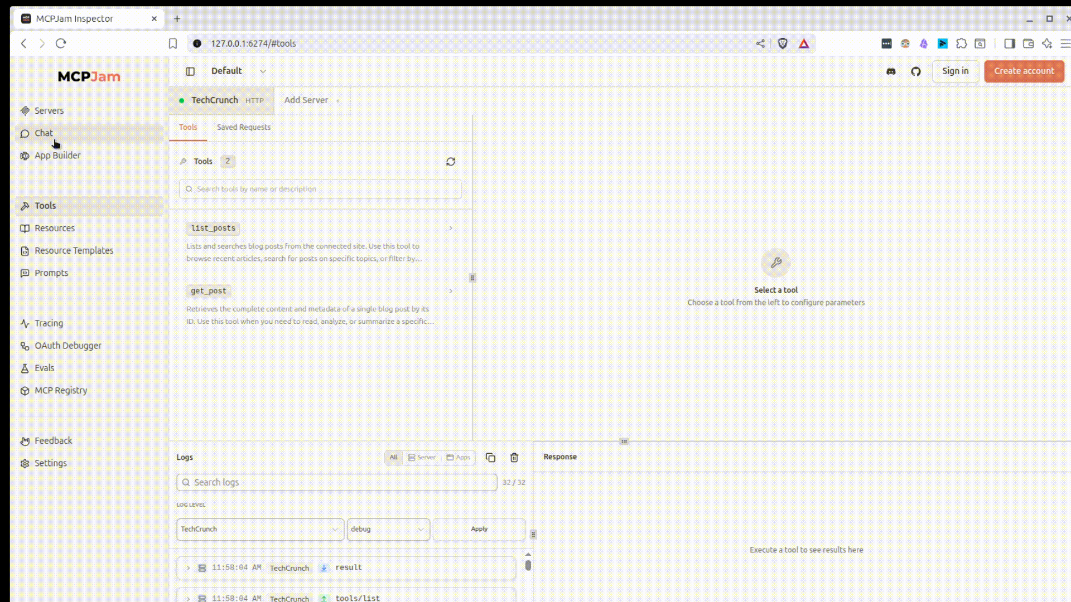Click the Create account button
The width and height of the screenshot is (1071, 602).
click(x=1024, y=71)
